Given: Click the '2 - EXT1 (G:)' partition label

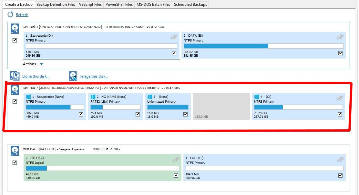Looking at the screenshot, I should [35, 158].
